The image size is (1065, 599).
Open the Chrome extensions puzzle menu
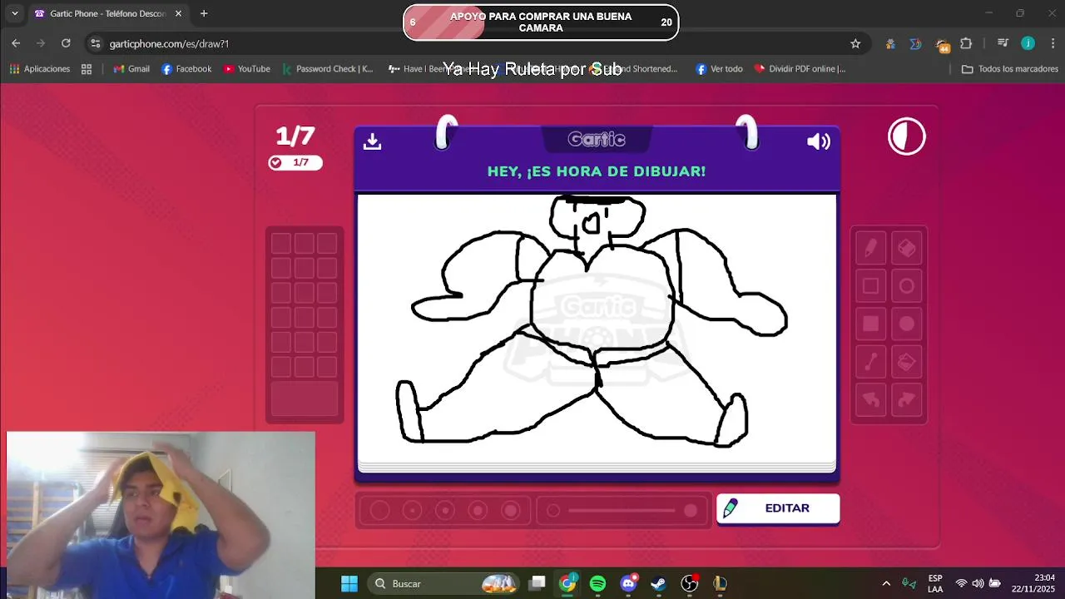click(966, 43)
